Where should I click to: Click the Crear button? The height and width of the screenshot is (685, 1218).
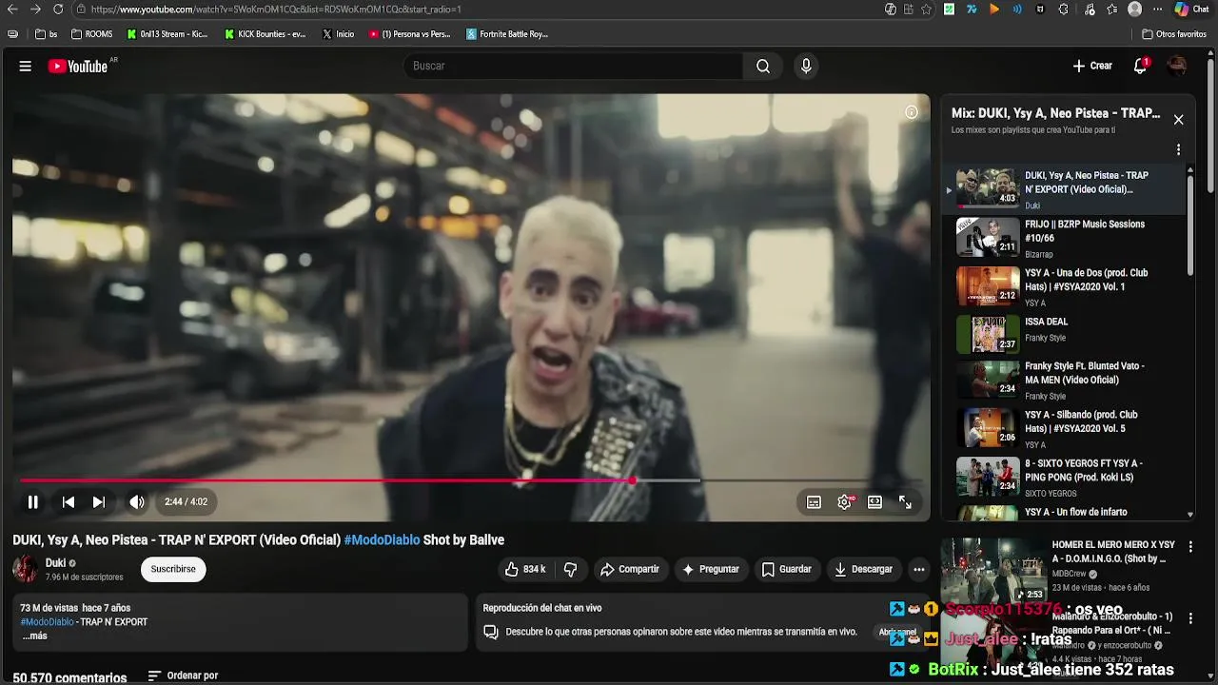[1092, 66]
